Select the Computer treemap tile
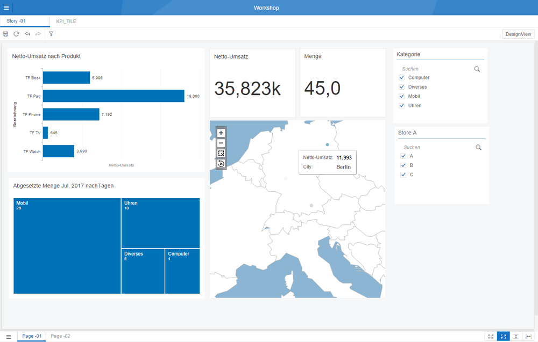Image resolution: width=538 pixels, height=342 pixels. [182, 271]
